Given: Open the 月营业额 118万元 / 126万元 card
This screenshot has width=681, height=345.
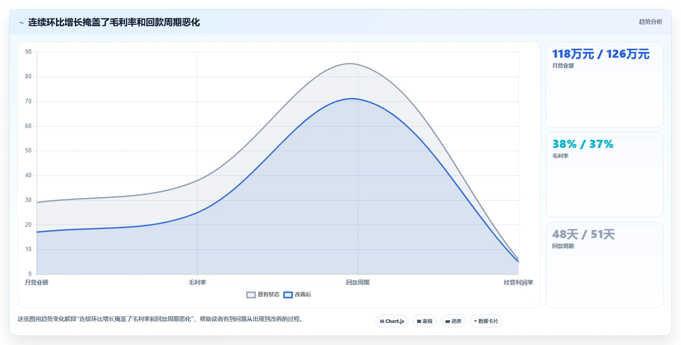Looking at the screenshot, I should 604,84.
